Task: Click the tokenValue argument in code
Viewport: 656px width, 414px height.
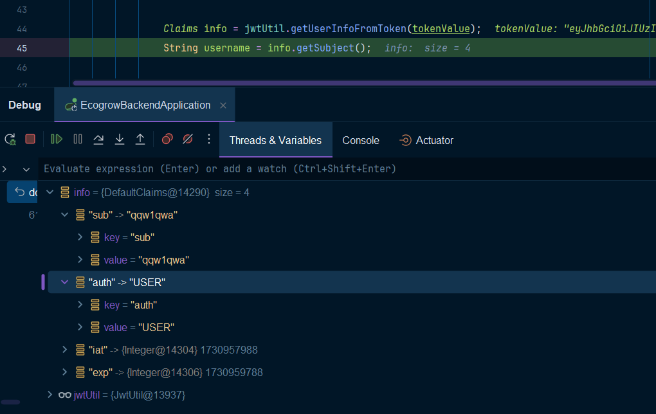Action: click(x=441, y=28)
